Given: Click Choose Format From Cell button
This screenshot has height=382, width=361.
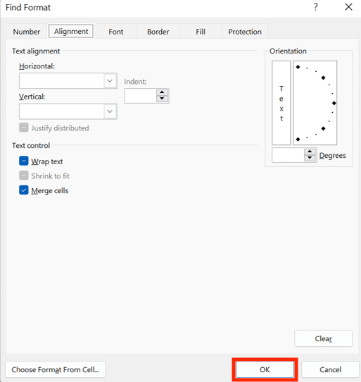Looking at the screenshot, I should click(x=55, y=369).
